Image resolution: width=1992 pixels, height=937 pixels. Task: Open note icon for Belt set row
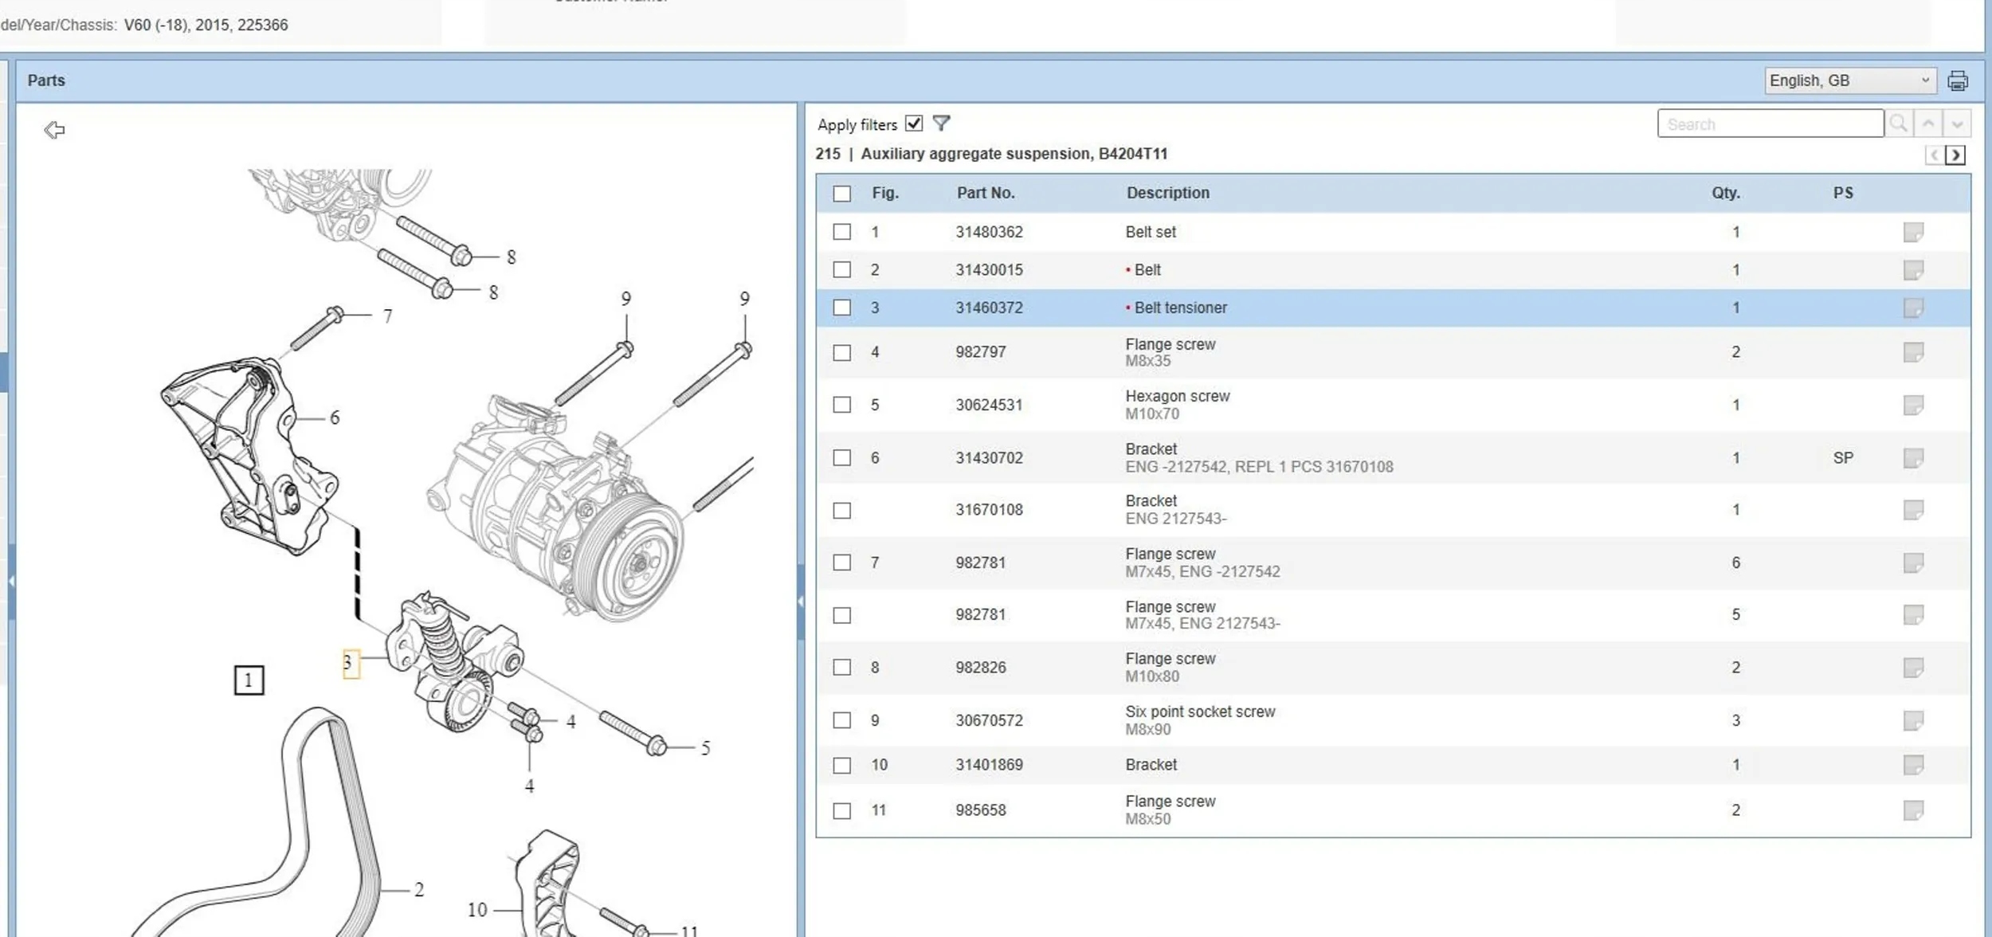click(x=1913, y=232)
